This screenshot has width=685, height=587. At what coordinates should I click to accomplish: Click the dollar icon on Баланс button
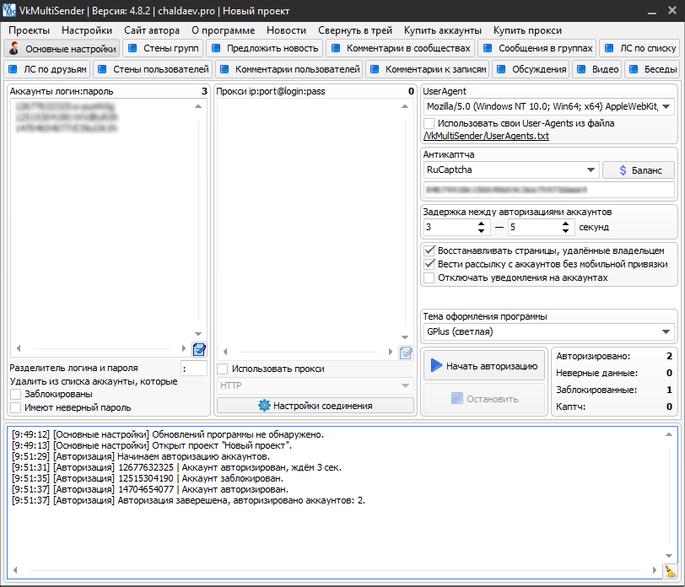(x=623, y=170)
